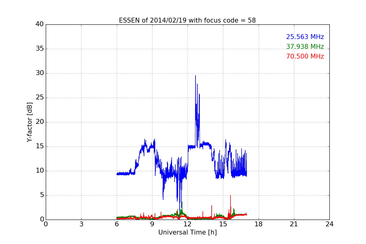The height and width of the screenshot is (244, 366).
Task: Click the 'Y-factor [dB]' axis label
Action: (x=30, y=122)
